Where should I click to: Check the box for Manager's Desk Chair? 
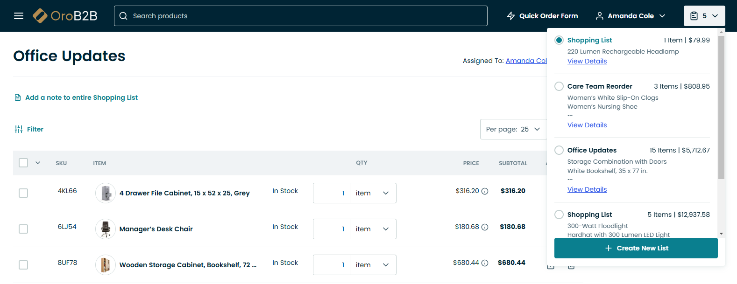point(23,229)
